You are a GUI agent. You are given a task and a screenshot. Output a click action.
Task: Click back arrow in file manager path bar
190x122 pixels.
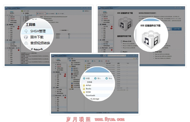pos(69,58)
